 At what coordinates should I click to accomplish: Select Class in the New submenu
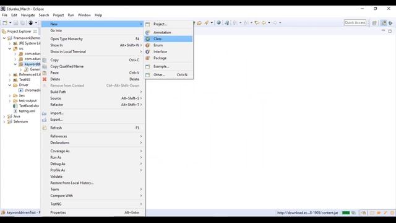(168, 39)
